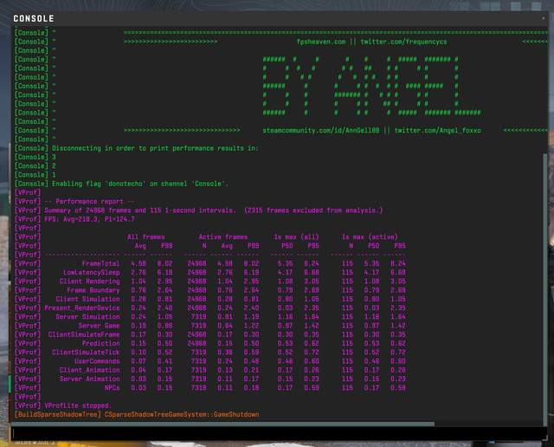Click the 'FPS: Avg=218.3, P1=124.7' line
Viewport: 554px width, 447px height.
pyautogui.click(x=89, y=219)
